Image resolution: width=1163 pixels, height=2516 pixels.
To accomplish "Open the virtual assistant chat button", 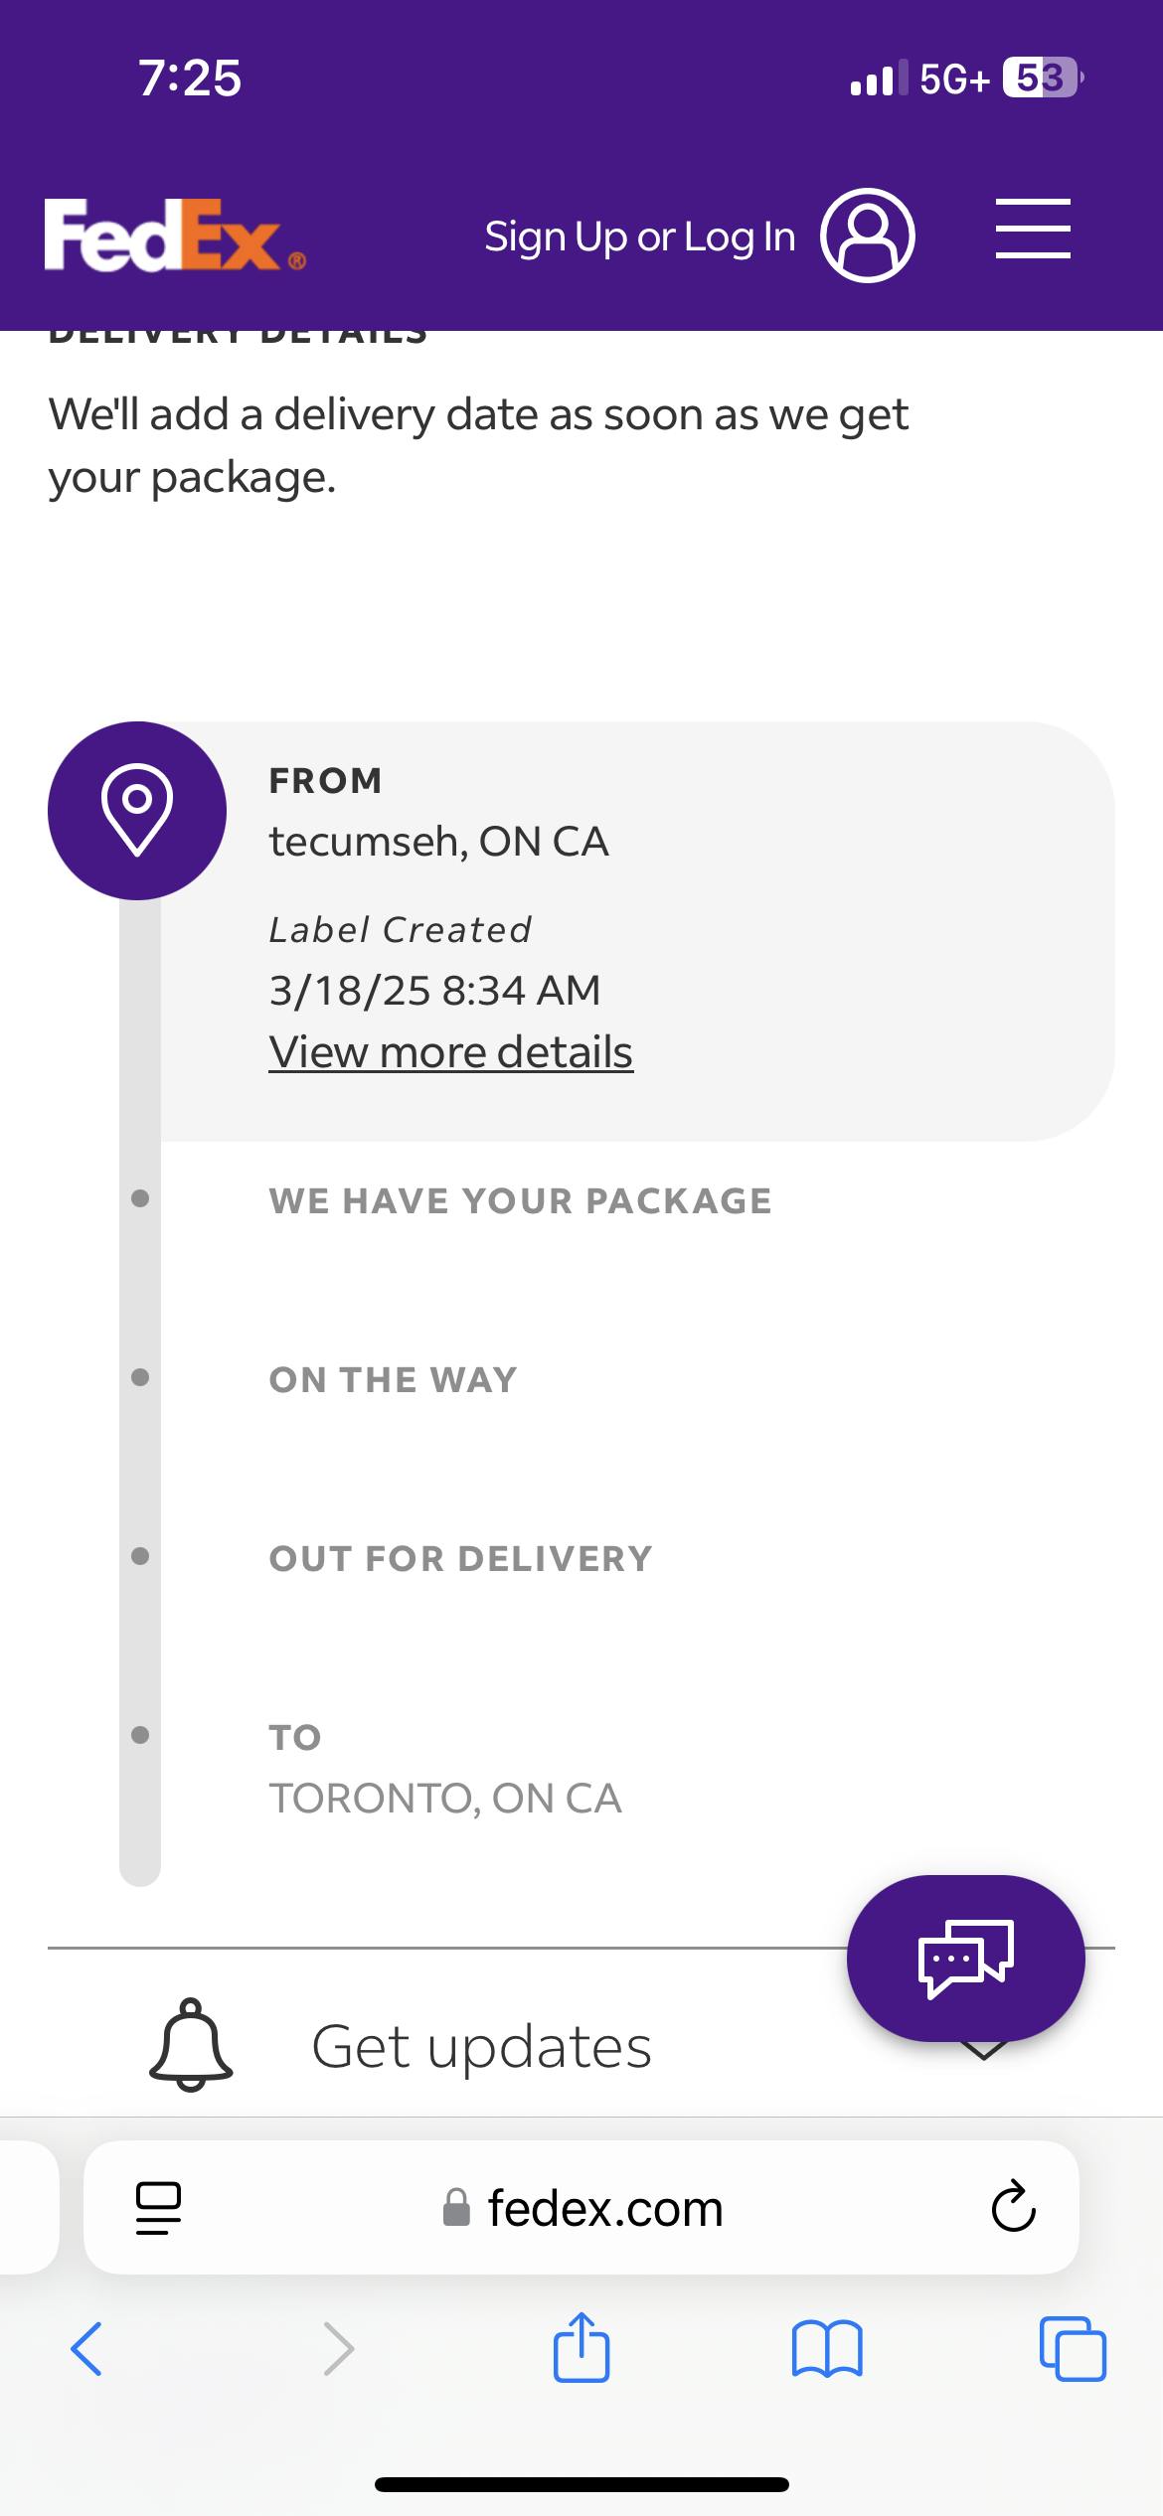I will click(965, 1958).
